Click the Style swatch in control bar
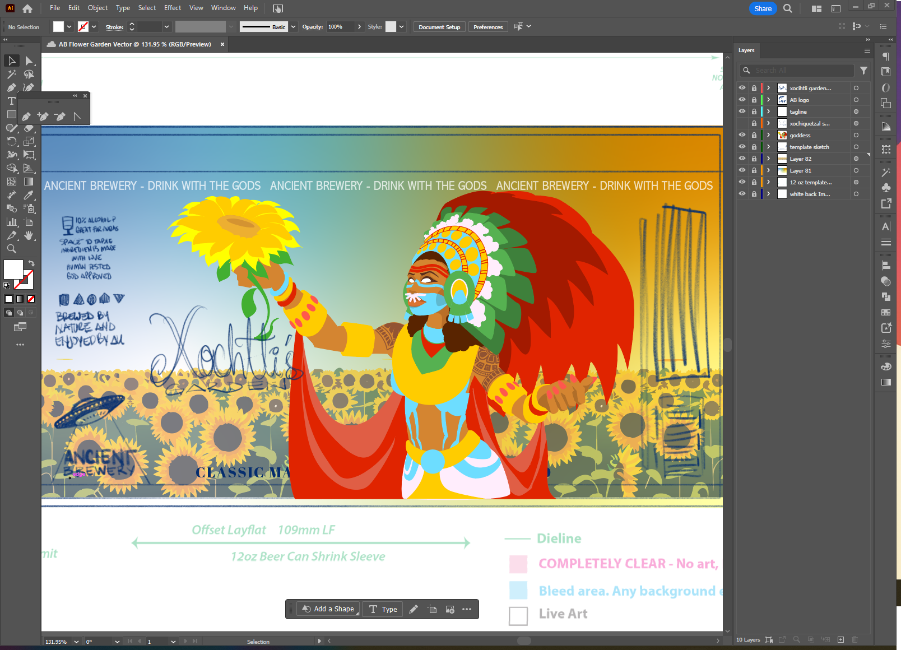901x650 pixels. (391, 26)
